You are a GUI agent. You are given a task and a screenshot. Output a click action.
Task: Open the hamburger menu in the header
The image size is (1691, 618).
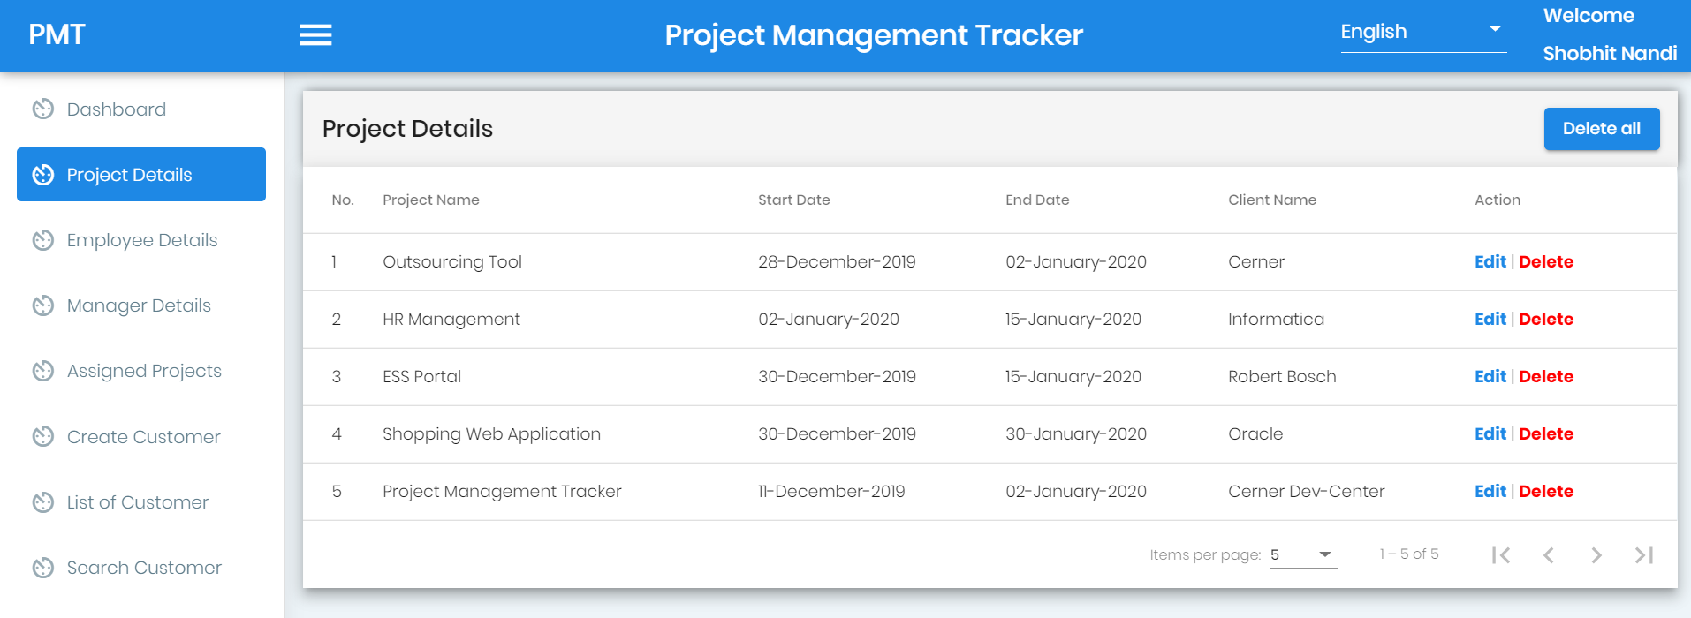[315, 35]
